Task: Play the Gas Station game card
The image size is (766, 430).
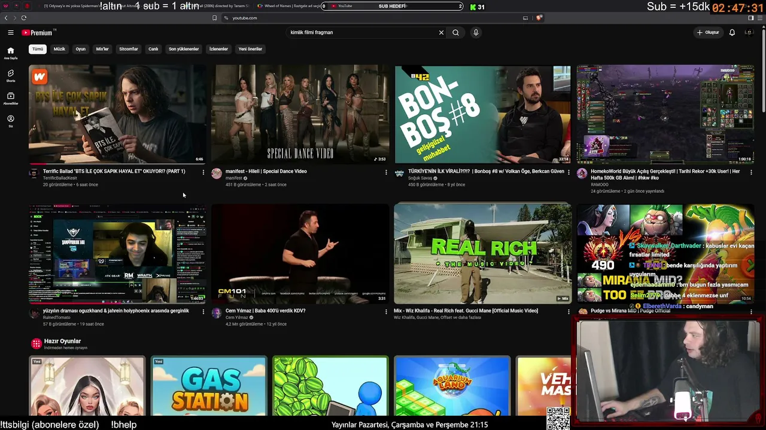Action: click(209, 386)
